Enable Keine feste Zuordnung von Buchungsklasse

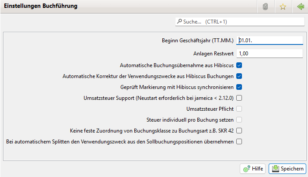click(x=239, y=130)
